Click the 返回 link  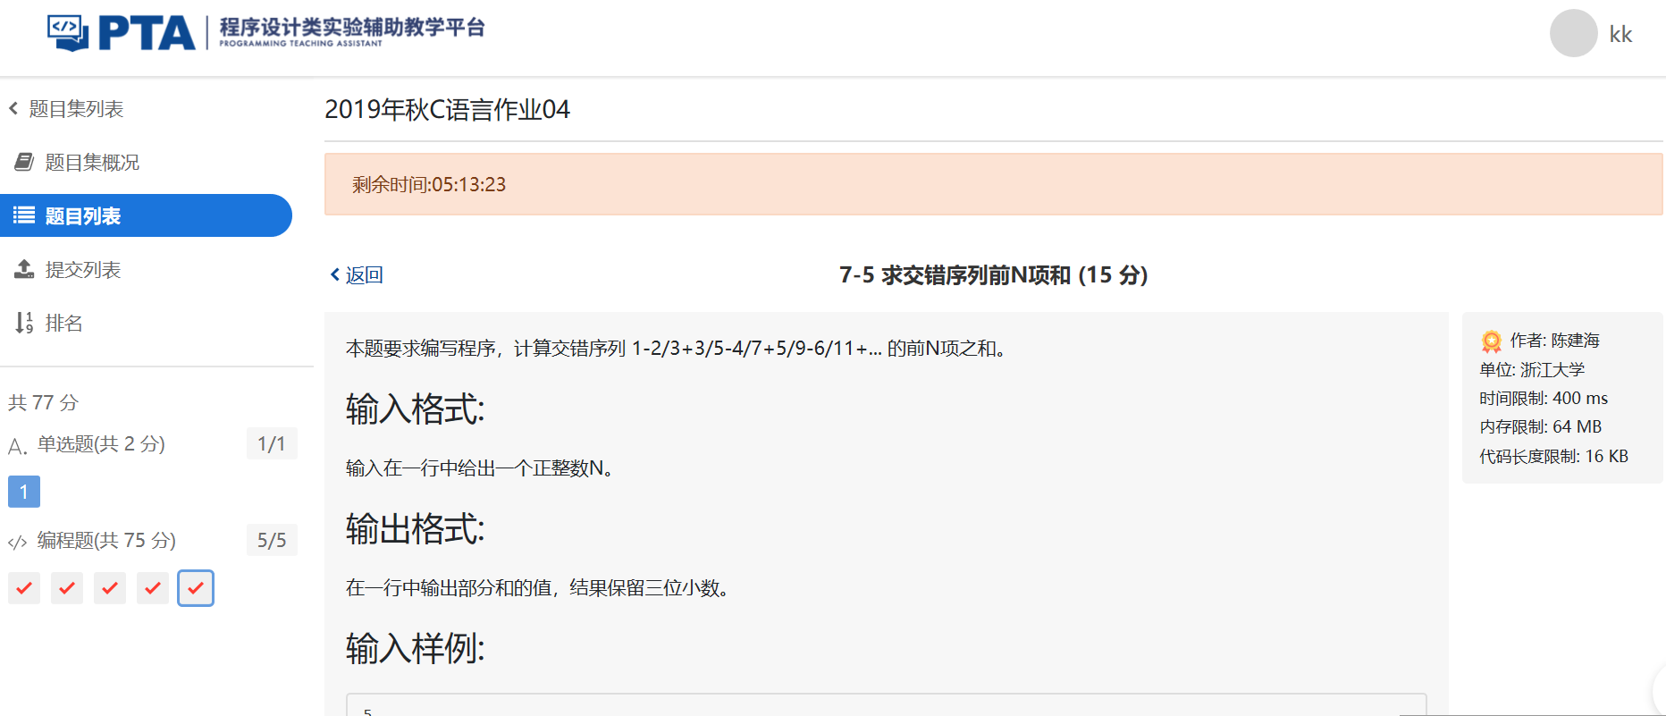(x=358, y=274)
